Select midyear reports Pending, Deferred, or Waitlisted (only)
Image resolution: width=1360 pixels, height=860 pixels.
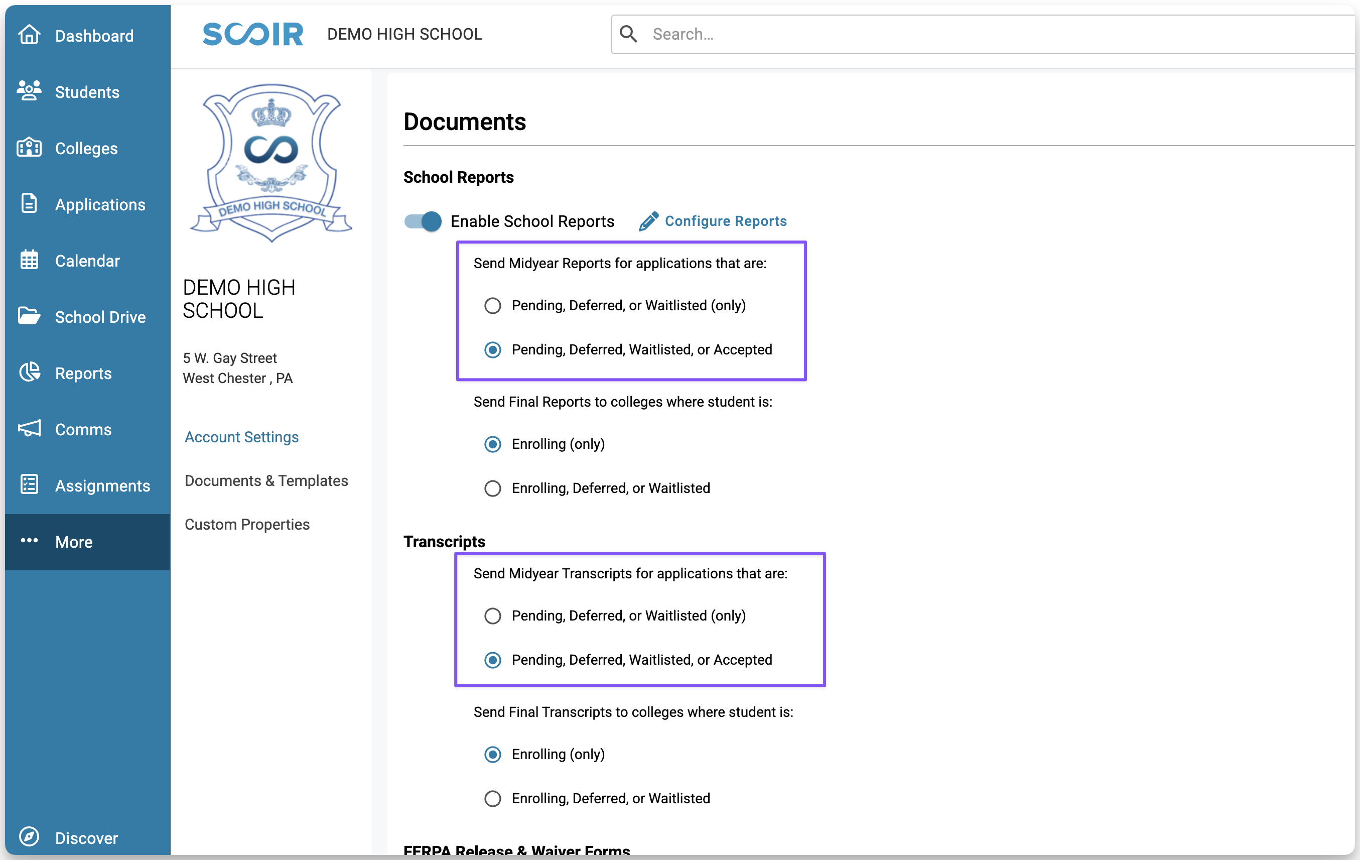tap(492, 306)
